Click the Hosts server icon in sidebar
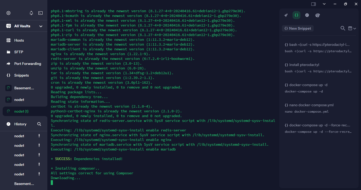This screenshot has height=190, width=361. 9,40
